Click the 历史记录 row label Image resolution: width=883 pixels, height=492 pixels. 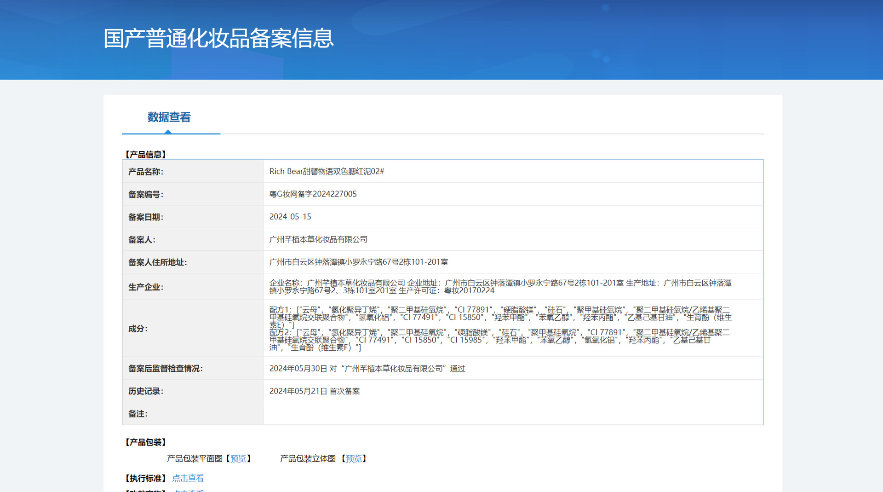click(145, 391)
